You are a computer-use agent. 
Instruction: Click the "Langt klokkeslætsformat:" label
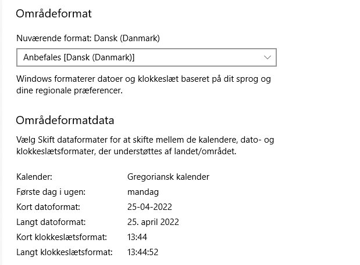click(65, 252)
